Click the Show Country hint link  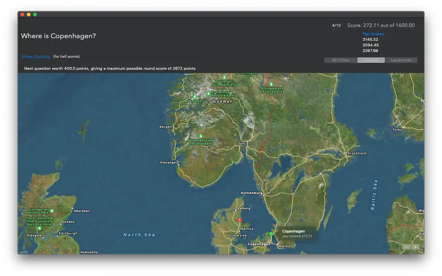(x=36, y=57)
